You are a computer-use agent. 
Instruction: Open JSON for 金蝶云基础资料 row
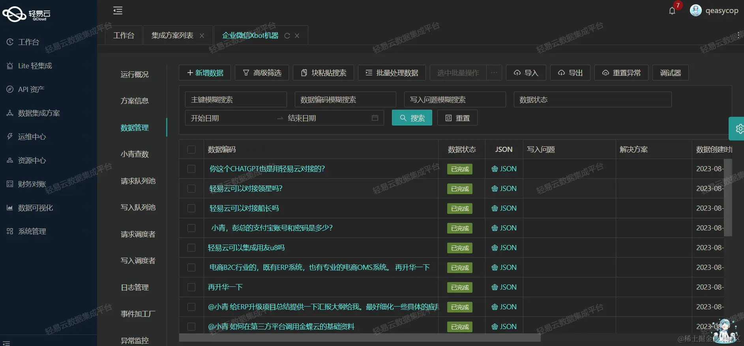click(x=504, y=327)
